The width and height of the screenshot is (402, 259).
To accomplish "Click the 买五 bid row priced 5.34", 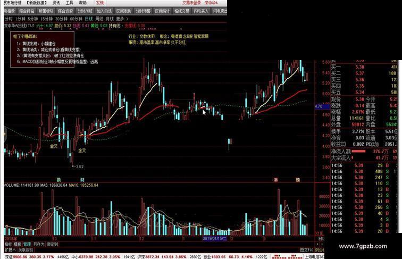I will (x=364, y=92).
